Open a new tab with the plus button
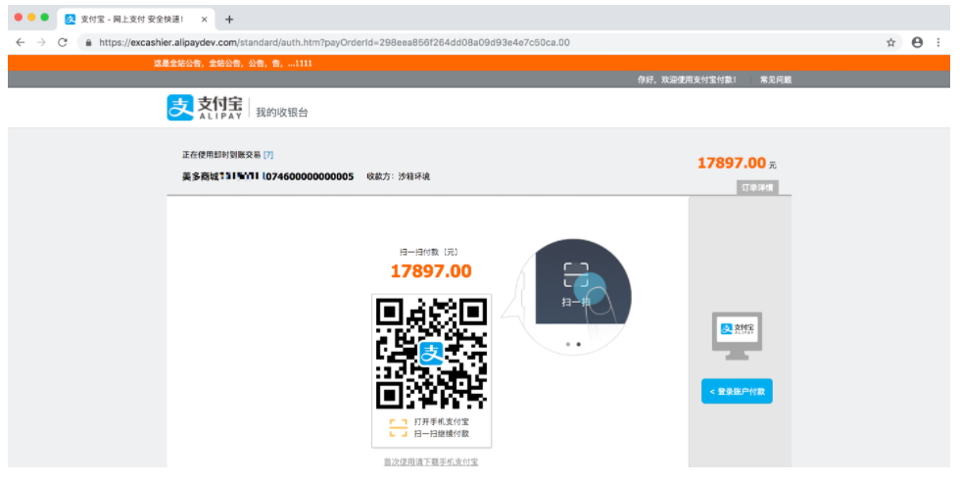 coord(229,20)
